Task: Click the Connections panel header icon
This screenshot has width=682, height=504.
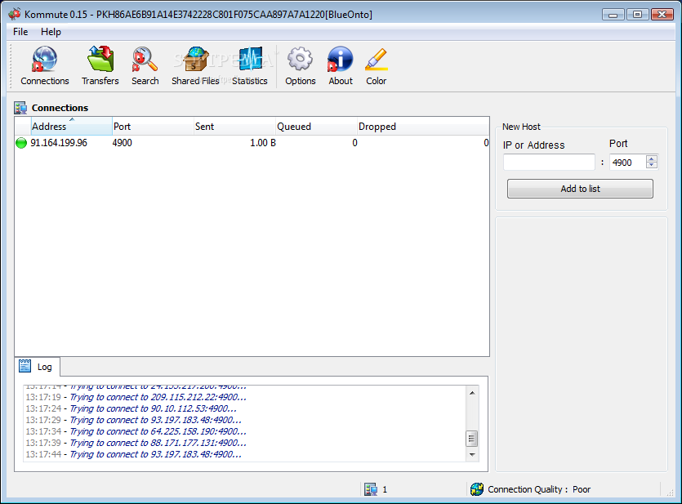Action: tap(20, 107)
